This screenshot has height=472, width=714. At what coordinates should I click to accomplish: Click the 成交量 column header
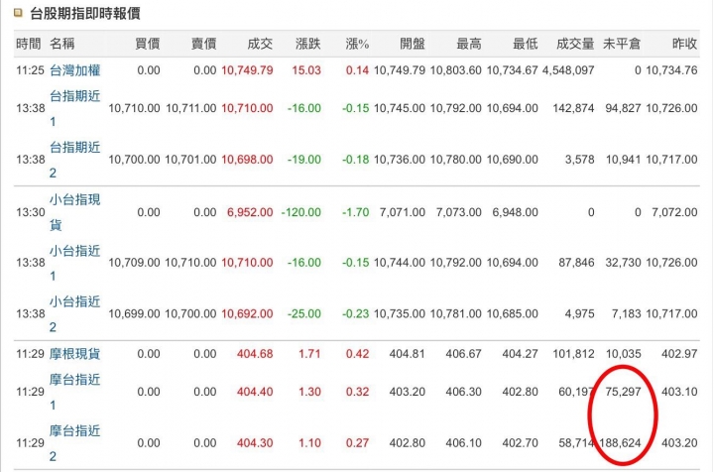[x=575, y=44]
